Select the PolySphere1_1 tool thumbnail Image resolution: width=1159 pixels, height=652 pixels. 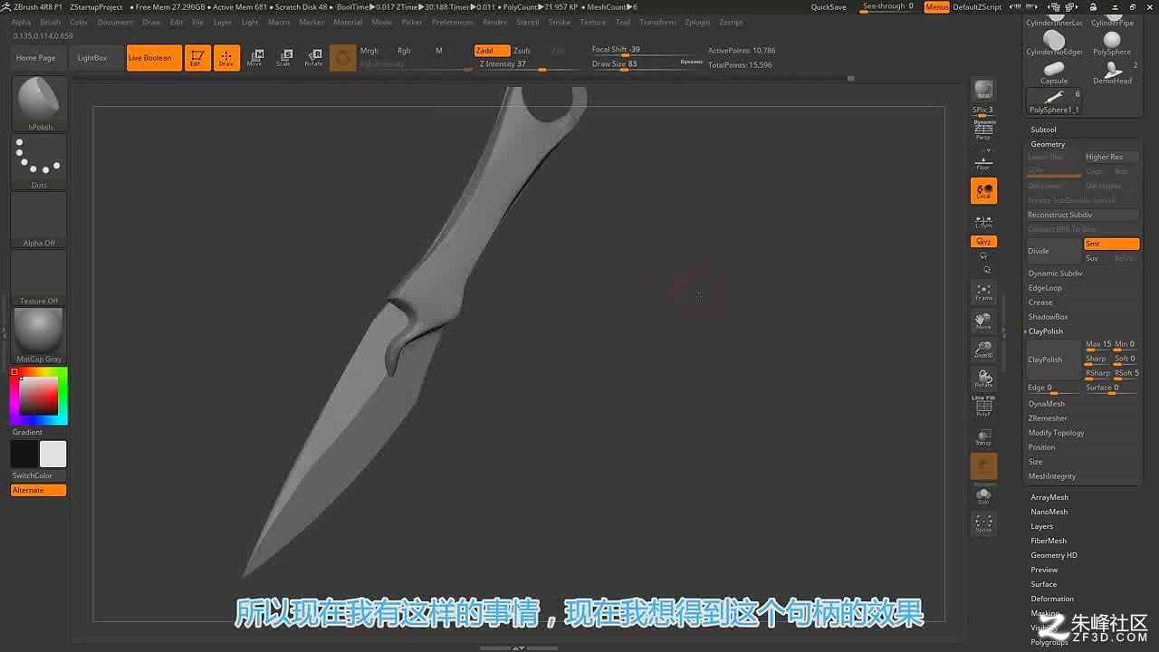1054,101
